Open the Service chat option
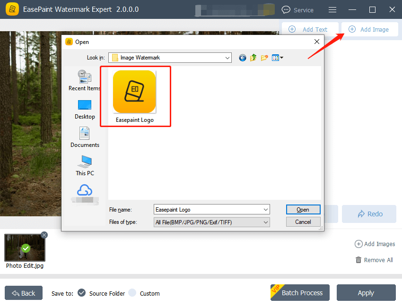 click(x=297, y=10)
